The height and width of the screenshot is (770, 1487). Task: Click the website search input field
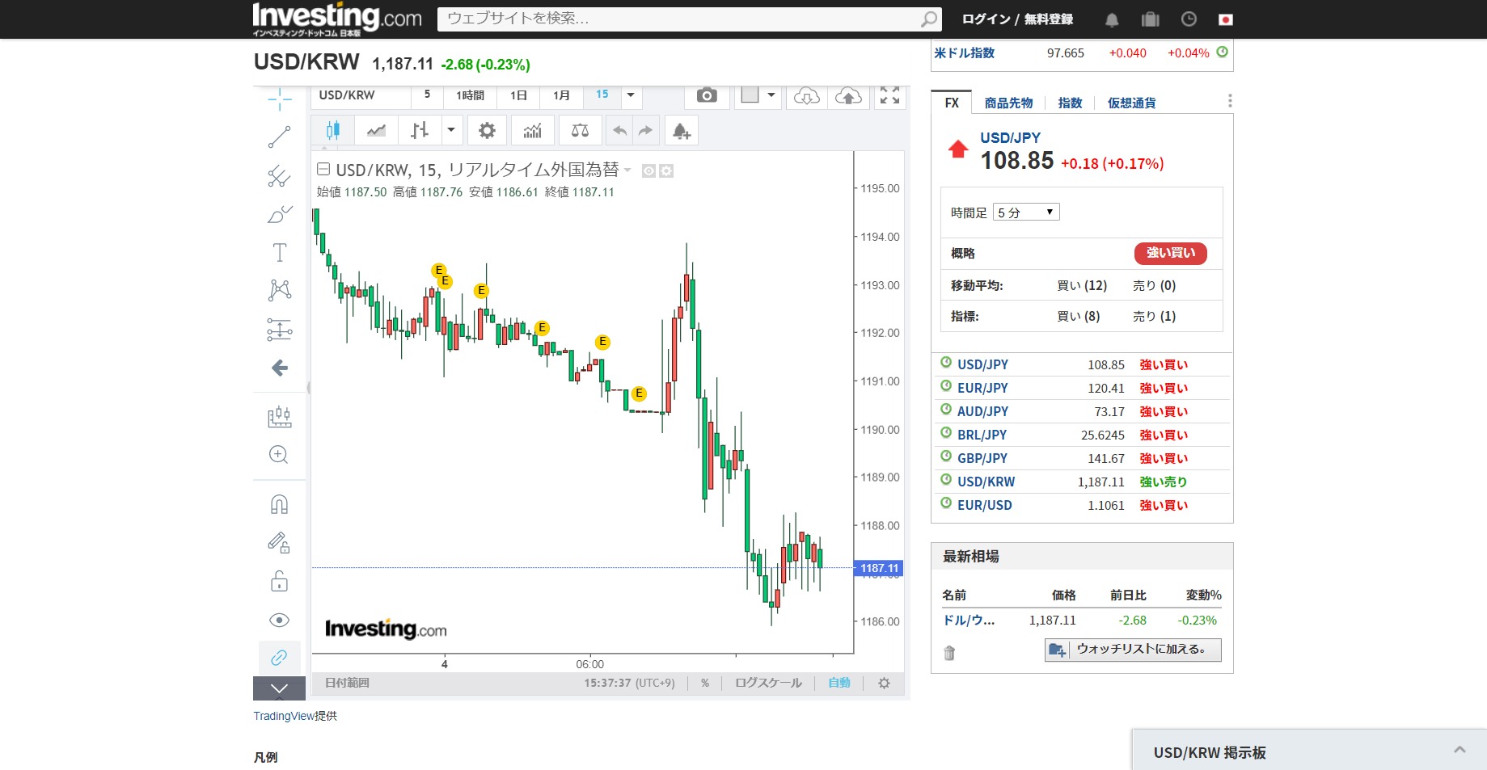tap(679, 19)
